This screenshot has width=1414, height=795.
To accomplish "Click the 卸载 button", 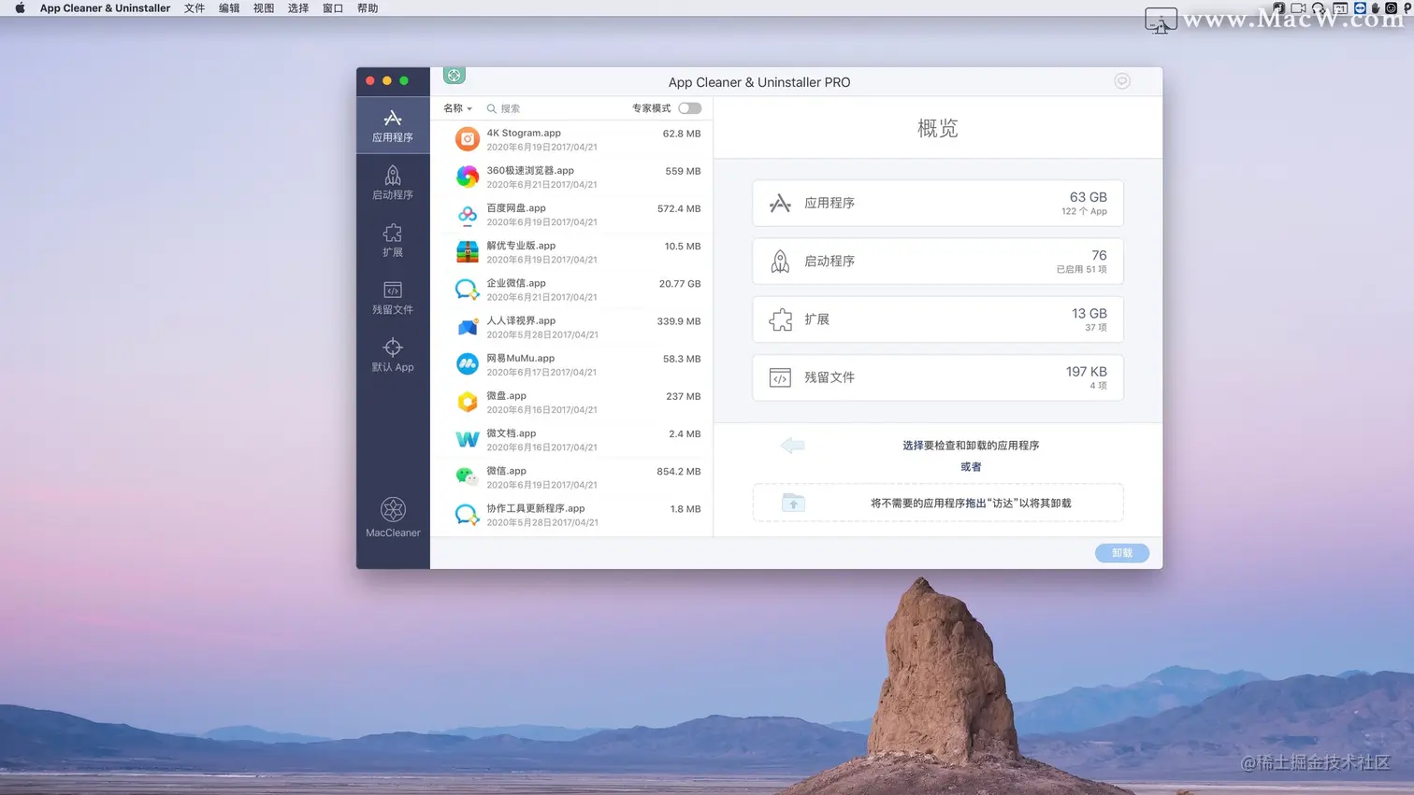I will pos(1122,553).
